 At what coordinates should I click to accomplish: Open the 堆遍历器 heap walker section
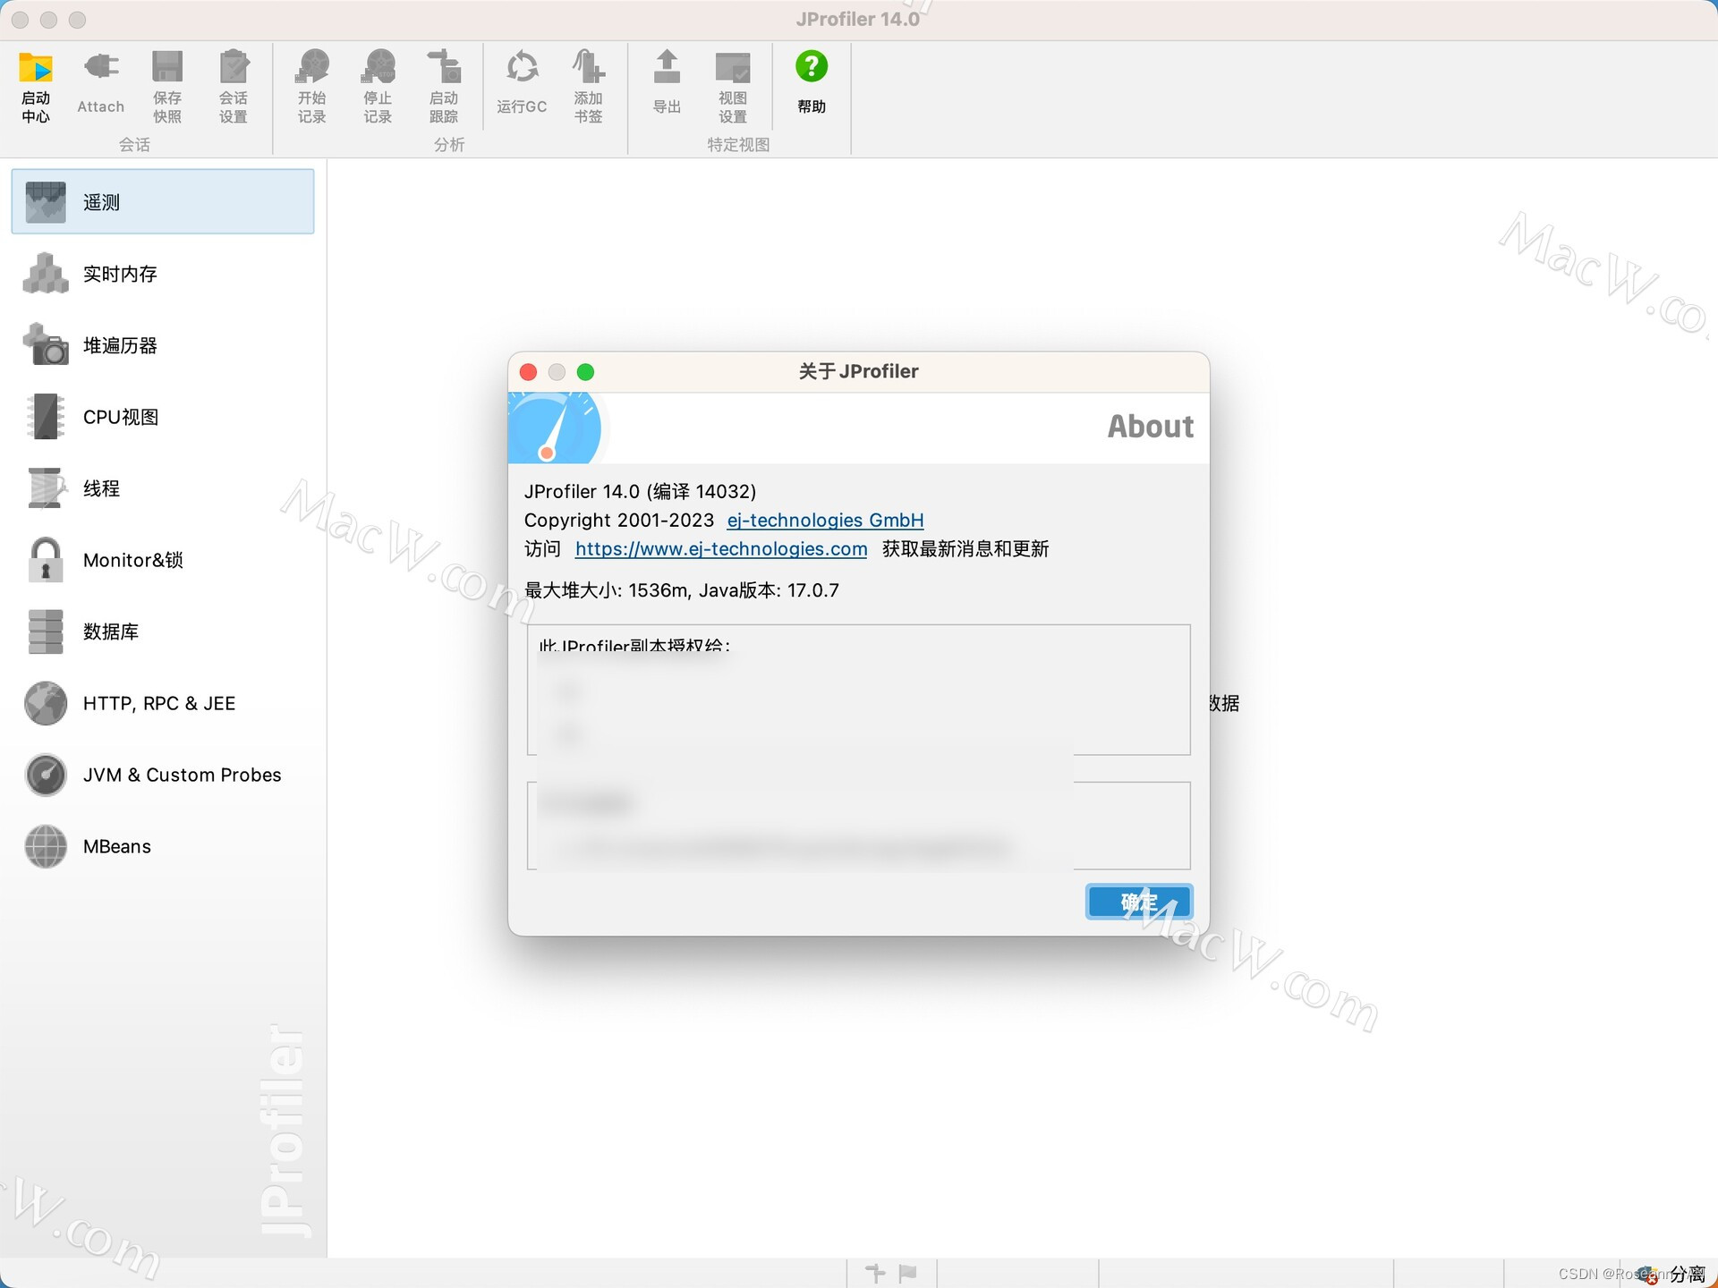click(163, 345)
